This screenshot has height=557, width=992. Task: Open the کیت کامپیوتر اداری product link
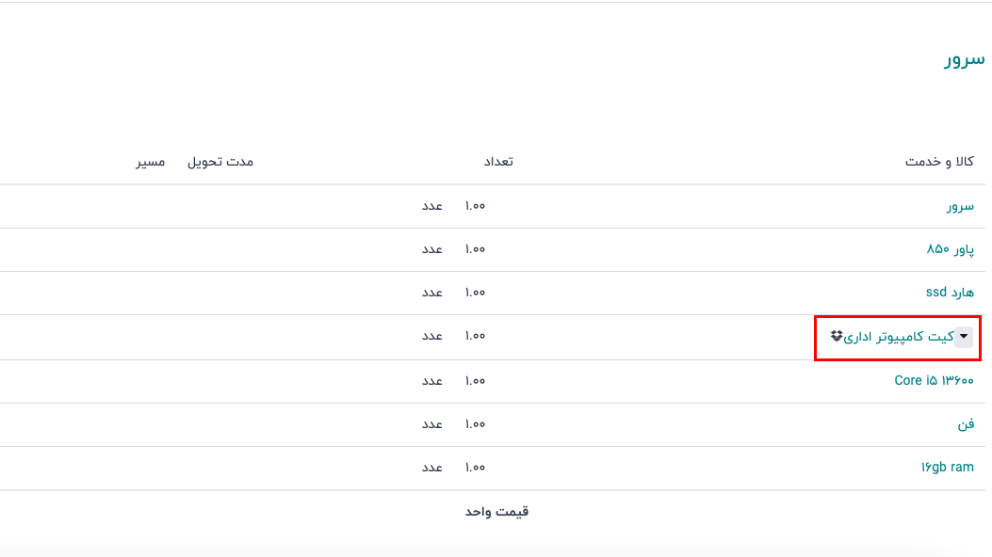pos(898,337)
